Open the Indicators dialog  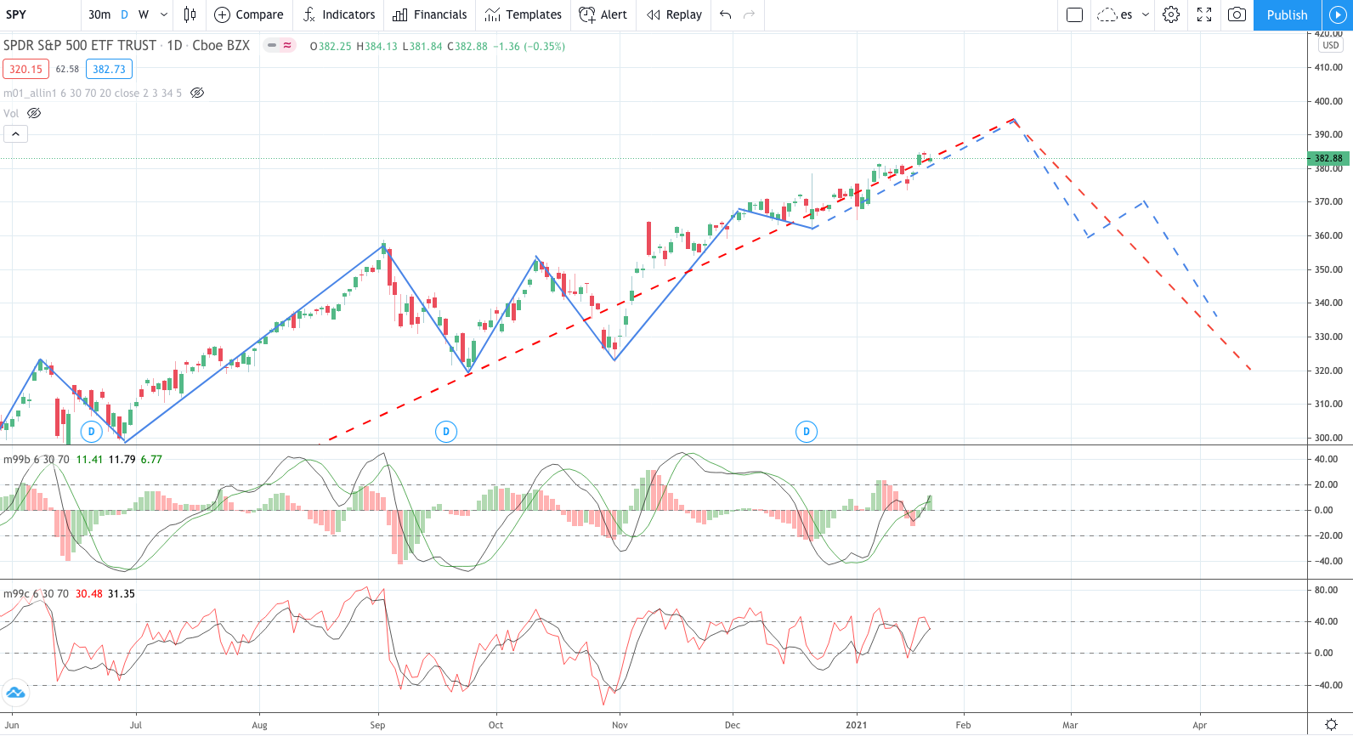pos(338,14)
